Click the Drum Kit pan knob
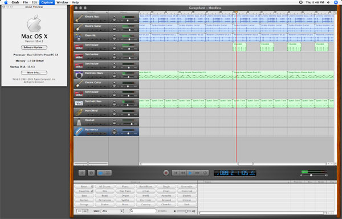 (115, 38)
